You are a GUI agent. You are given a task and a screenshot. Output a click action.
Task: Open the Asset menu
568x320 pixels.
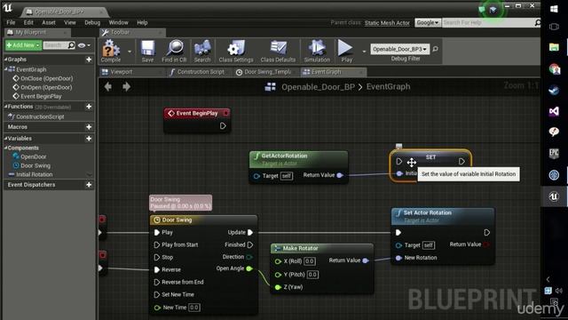coord(49,22)
